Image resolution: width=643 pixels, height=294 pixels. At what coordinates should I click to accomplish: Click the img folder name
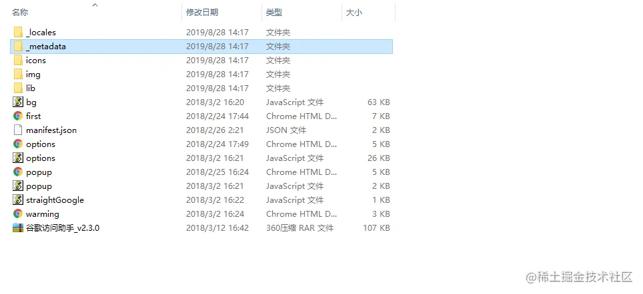tap(33, 74)
